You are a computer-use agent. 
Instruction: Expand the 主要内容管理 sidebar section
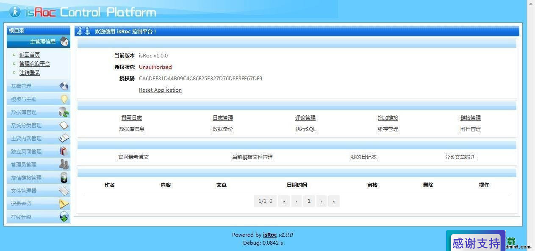(39, 139)
